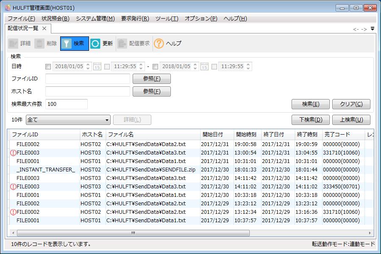Enable the start date checkbox
Screen dimensions: 381x254
[x=48, y=66]
